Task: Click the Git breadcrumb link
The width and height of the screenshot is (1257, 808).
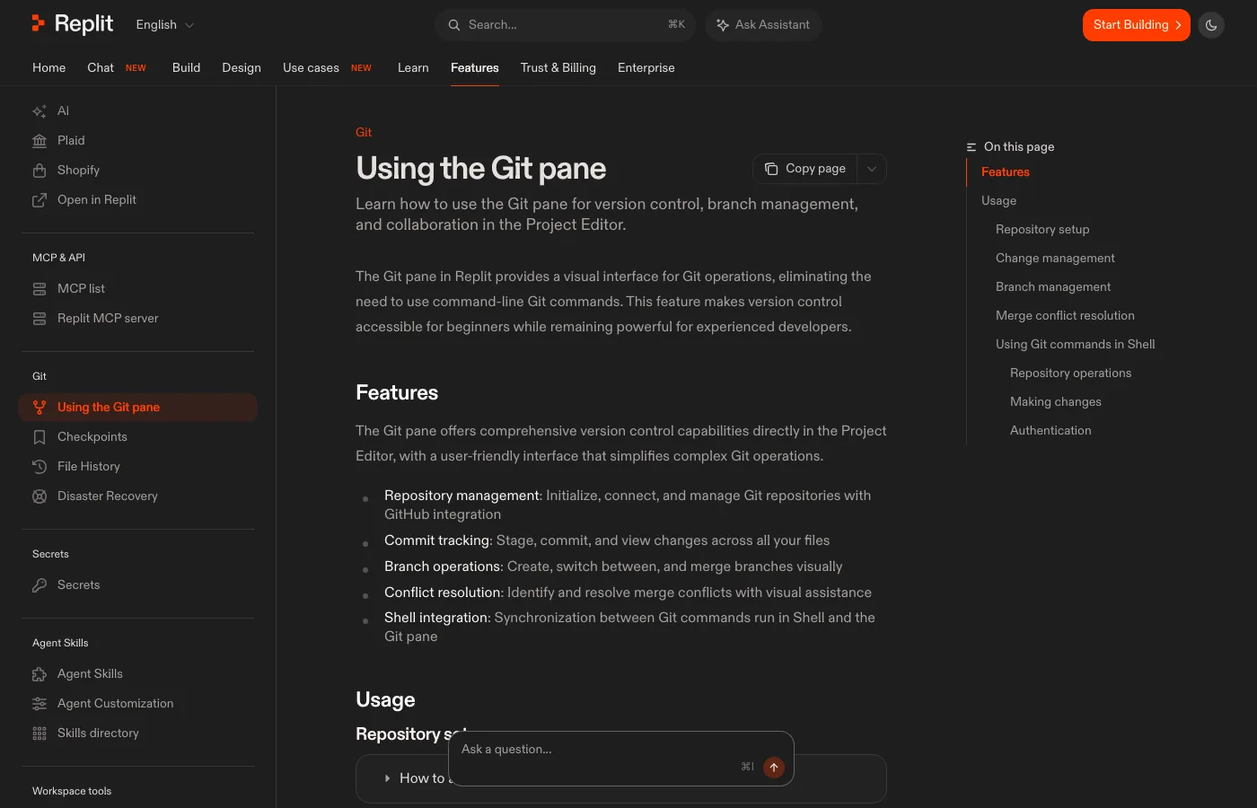Action: coord(364,132)
